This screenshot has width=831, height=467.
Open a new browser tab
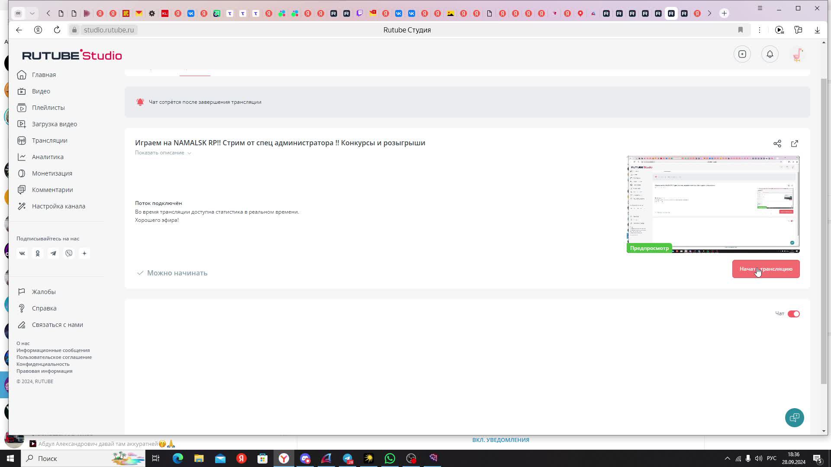pyautogui.click(x=724, y=13)
